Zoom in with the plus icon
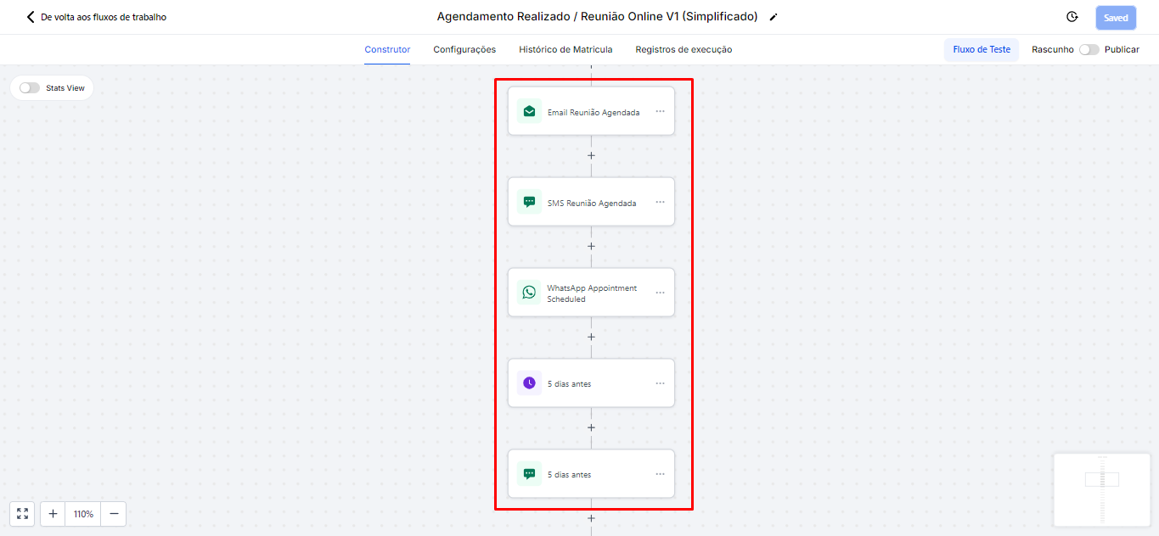Image resolution: width=1159 pixels, height=536 pixels. [53, 514]
